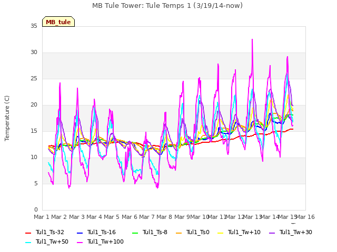Click the 0 y-axis tick label

coord(36,210)
